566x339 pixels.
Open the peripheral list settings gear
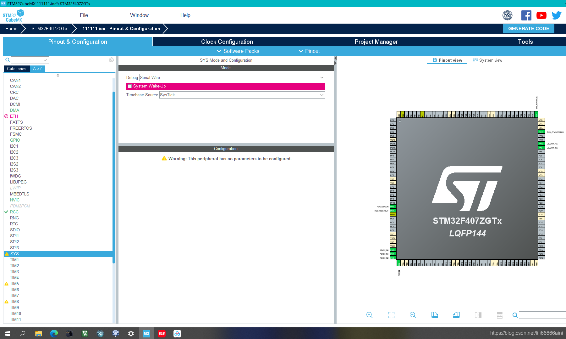(x=111, y=60)
